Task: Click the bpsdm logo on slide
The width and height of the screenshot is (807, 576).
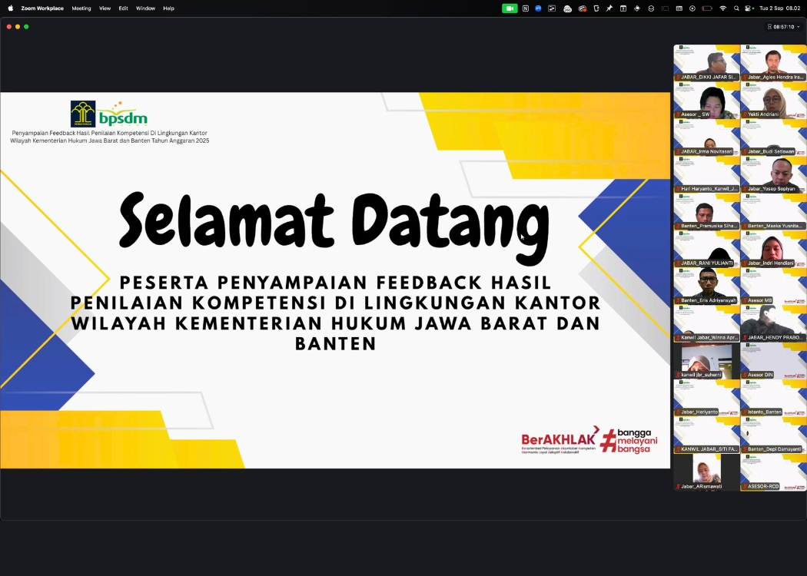Action: pos(123,114)
